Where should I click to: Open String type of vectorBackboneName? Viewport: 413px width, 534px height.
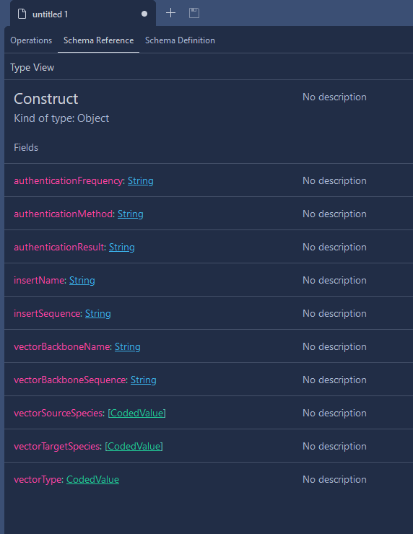[x=128, y=346]
